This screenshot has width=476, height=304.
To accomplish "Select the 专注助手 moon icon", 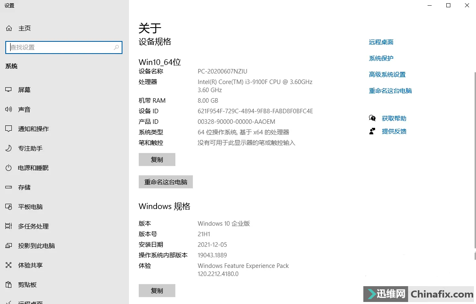I will pyautogui.click(x=9, y=149).
